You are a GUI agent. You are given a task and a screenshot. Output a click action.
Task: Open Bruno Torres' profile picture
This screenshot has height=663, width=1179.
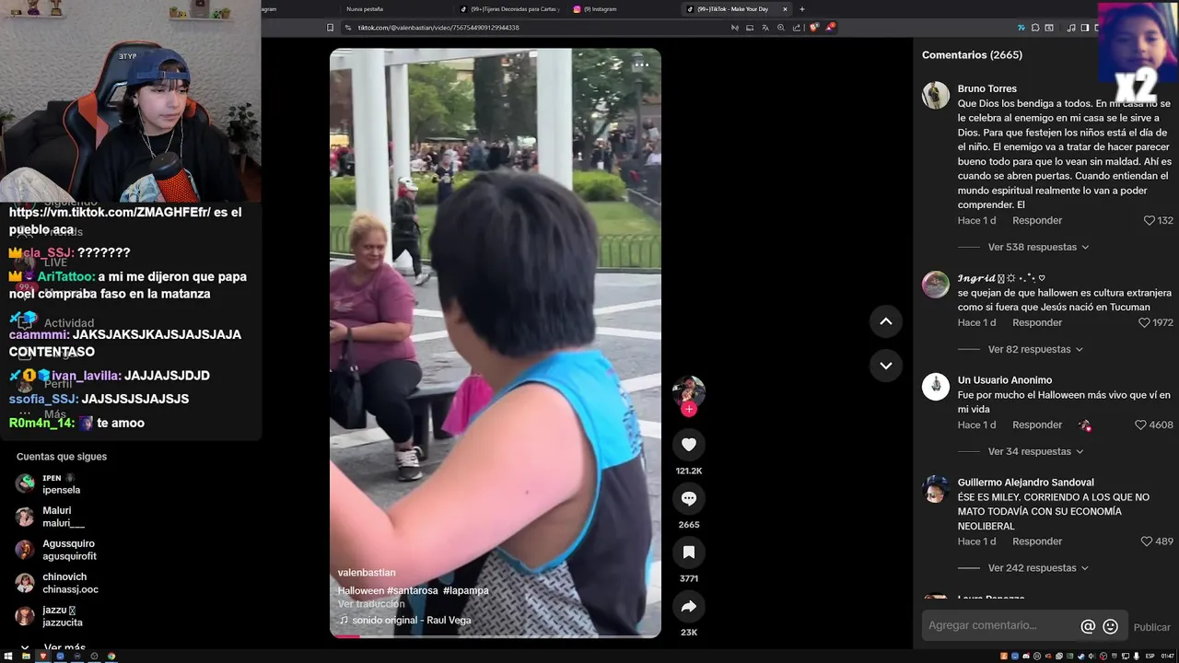[x=936, y=96]
